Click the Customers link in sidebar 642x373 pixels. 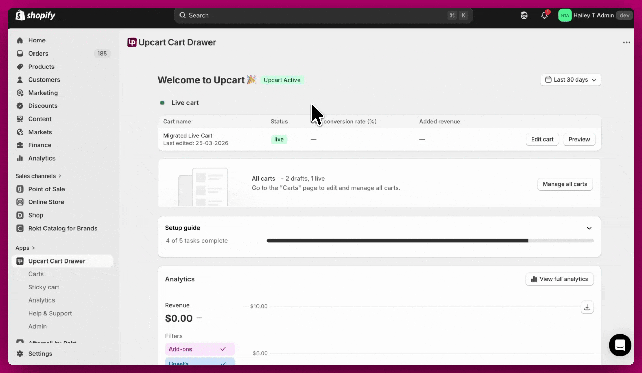pos(44,80)
